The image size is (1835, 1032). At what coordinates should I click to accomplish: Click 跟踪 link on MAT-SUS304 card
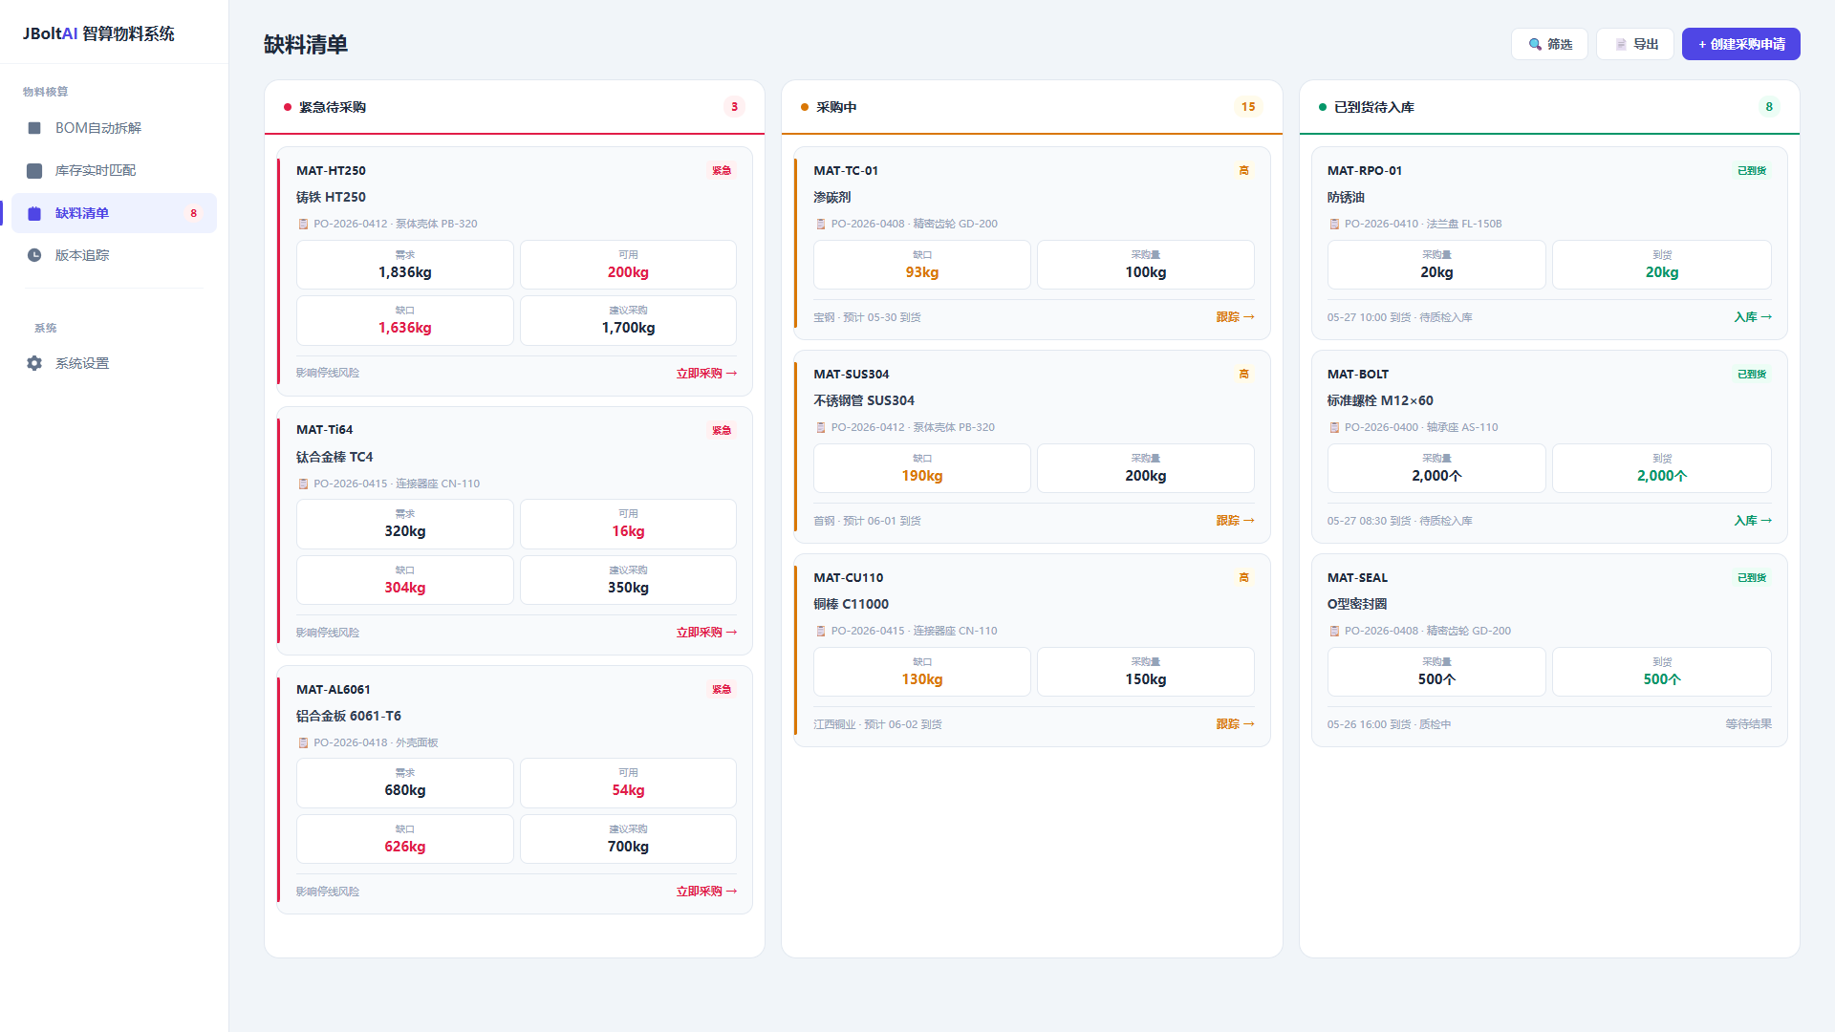click(x=1235, y=521)
